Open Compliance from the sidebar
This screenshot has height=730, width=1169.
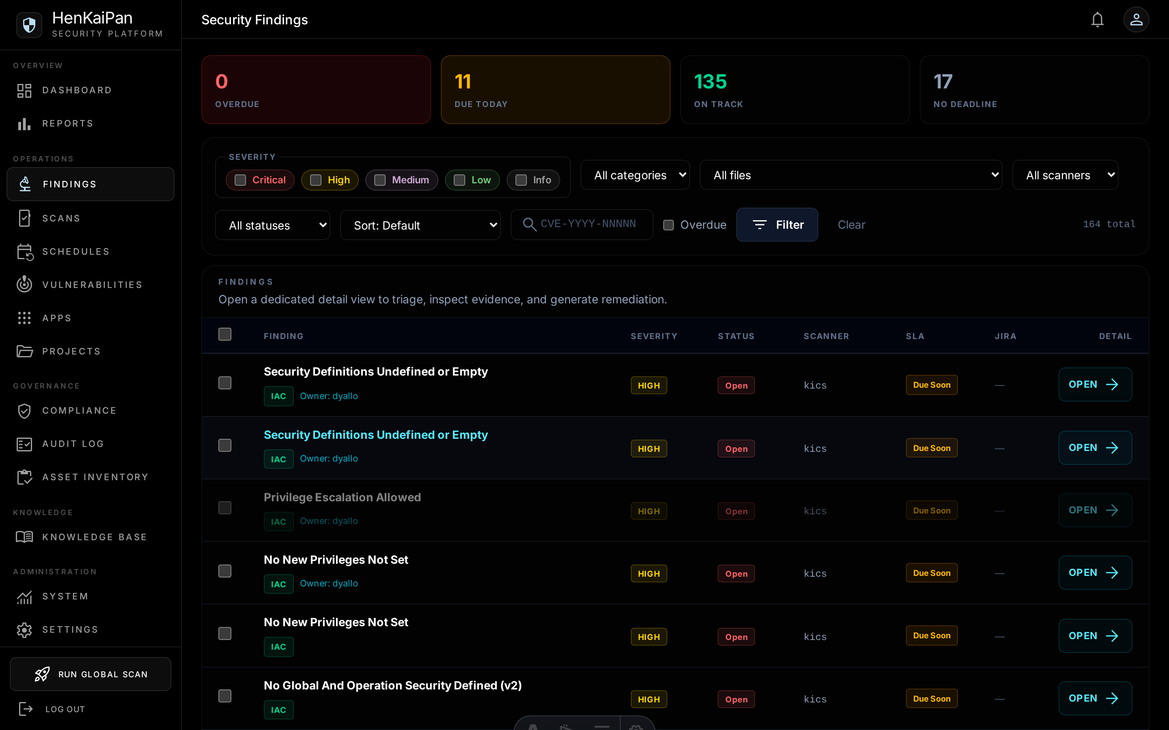(x=91, y=410)
